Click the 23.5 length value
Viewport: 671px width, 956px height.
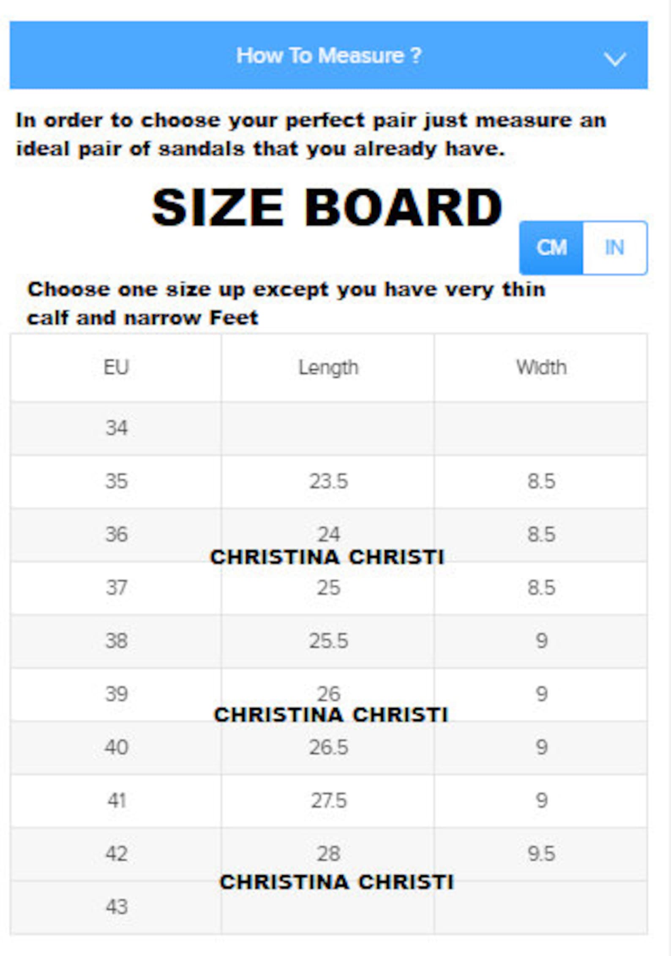328,481
